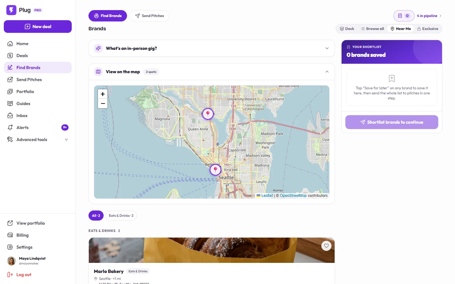Filter brands by All · 2
The height and width of the screenshot is (284, 455).
coord(96,216)
